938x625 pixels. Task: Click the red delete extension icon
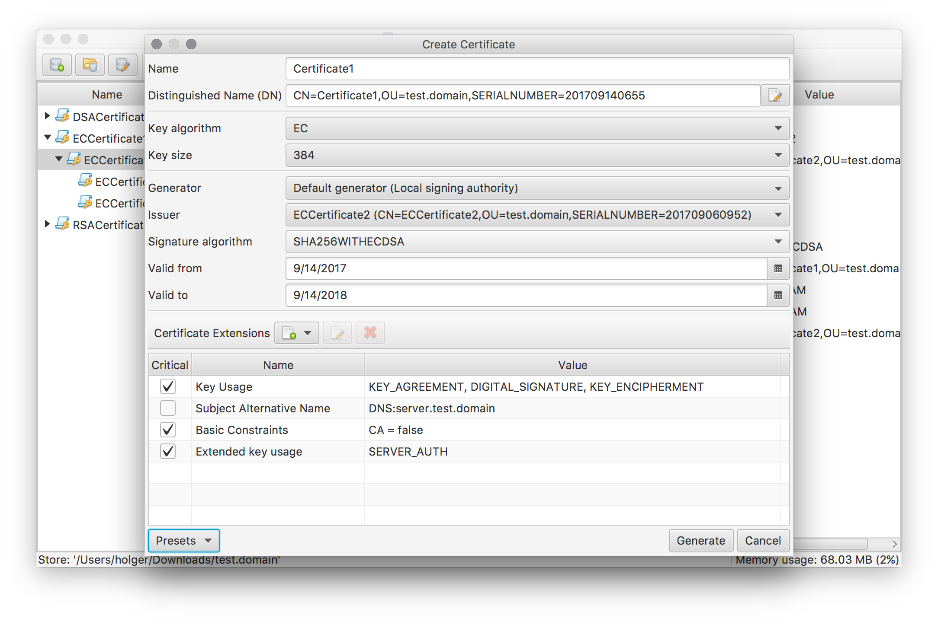[370, 333]
